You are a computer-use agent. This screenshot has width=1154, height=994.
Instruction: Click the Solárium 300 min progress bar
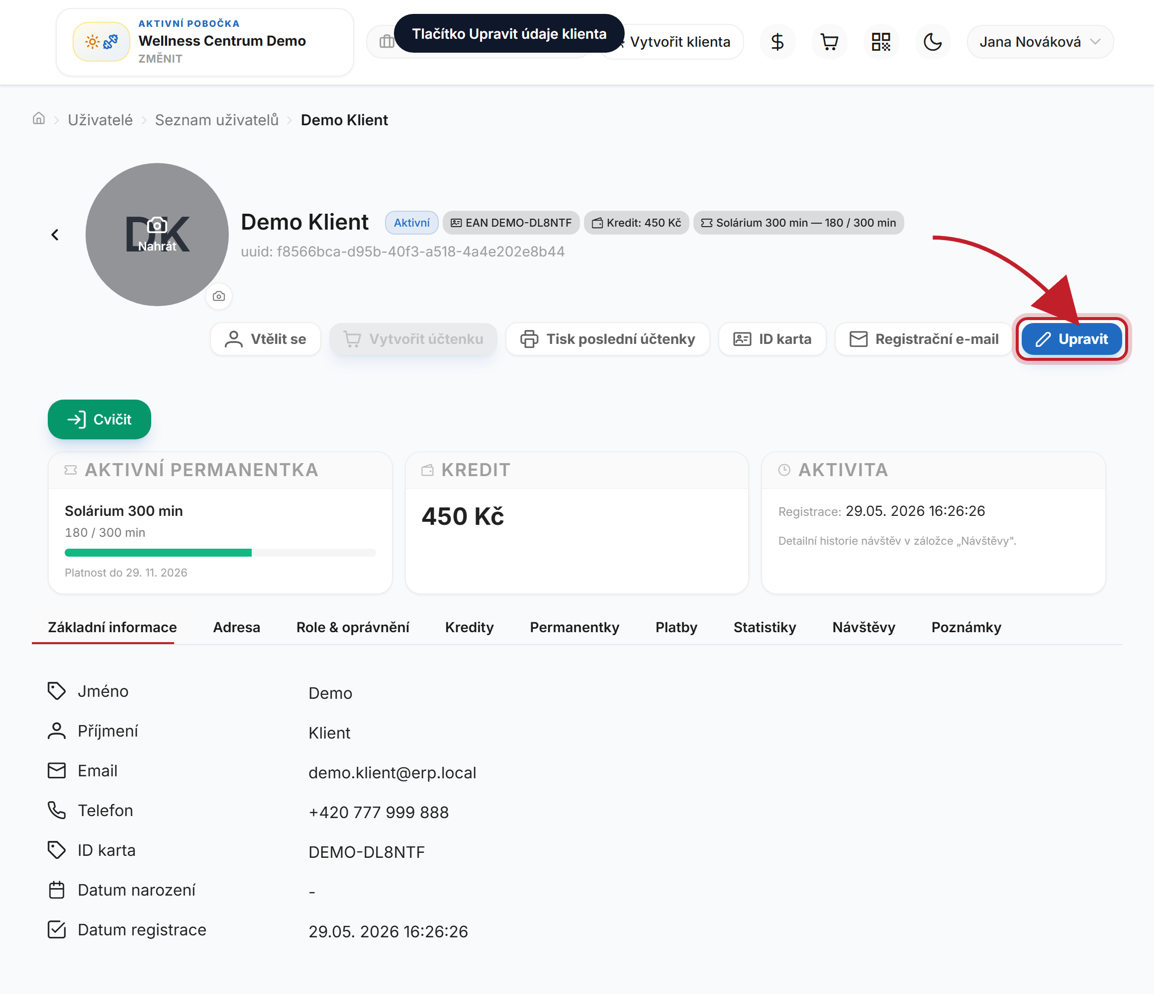point(220,553)
